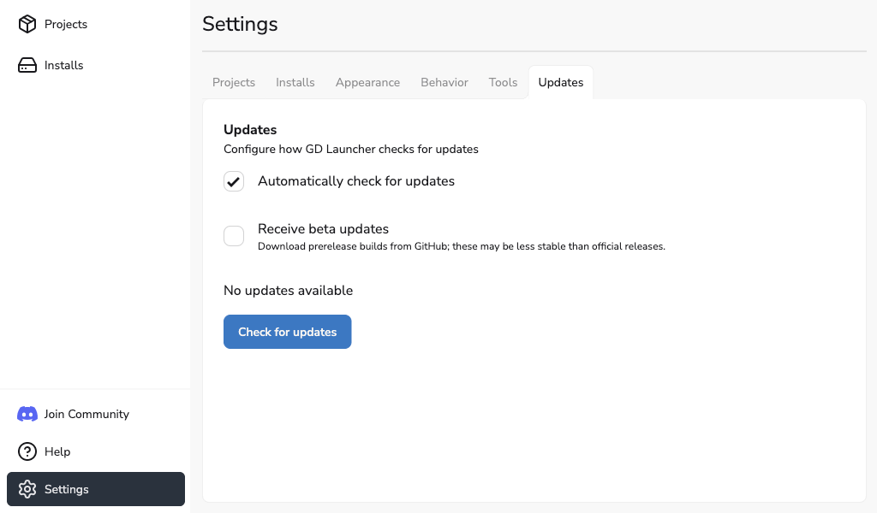
Task: Click the Discord icon by Join Community
Action: [x=27, y=414]
